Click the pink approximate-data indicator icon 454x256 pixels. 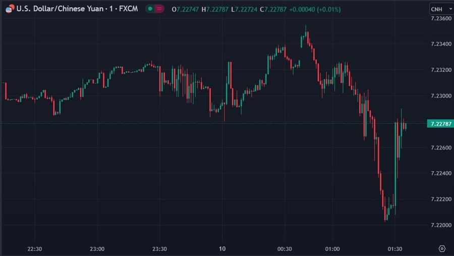tap(159, 9)
